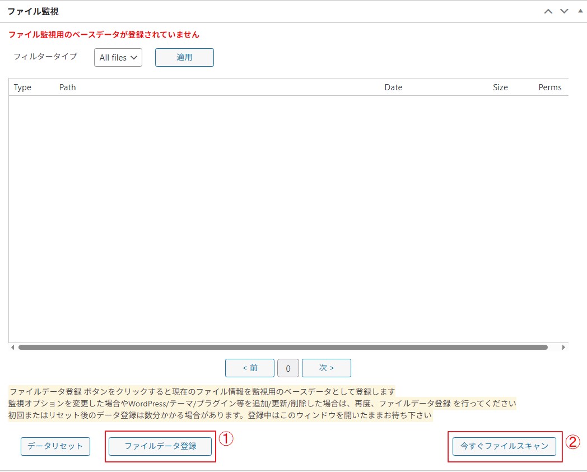The image size is (587, 472).
Task: Click the move panel down arrow
Action: tap(564, 12)
